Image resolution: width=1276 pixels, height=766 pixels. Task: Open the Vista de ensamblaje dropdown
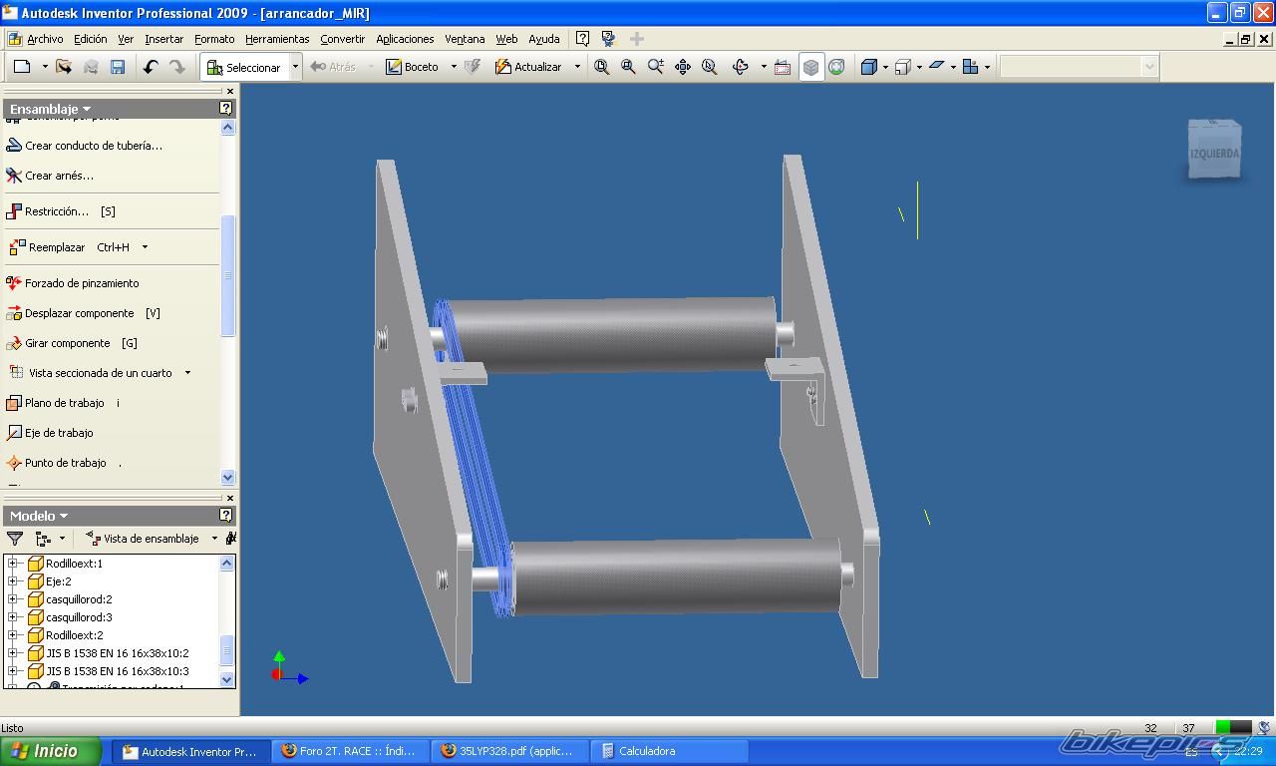click(214, 539)
